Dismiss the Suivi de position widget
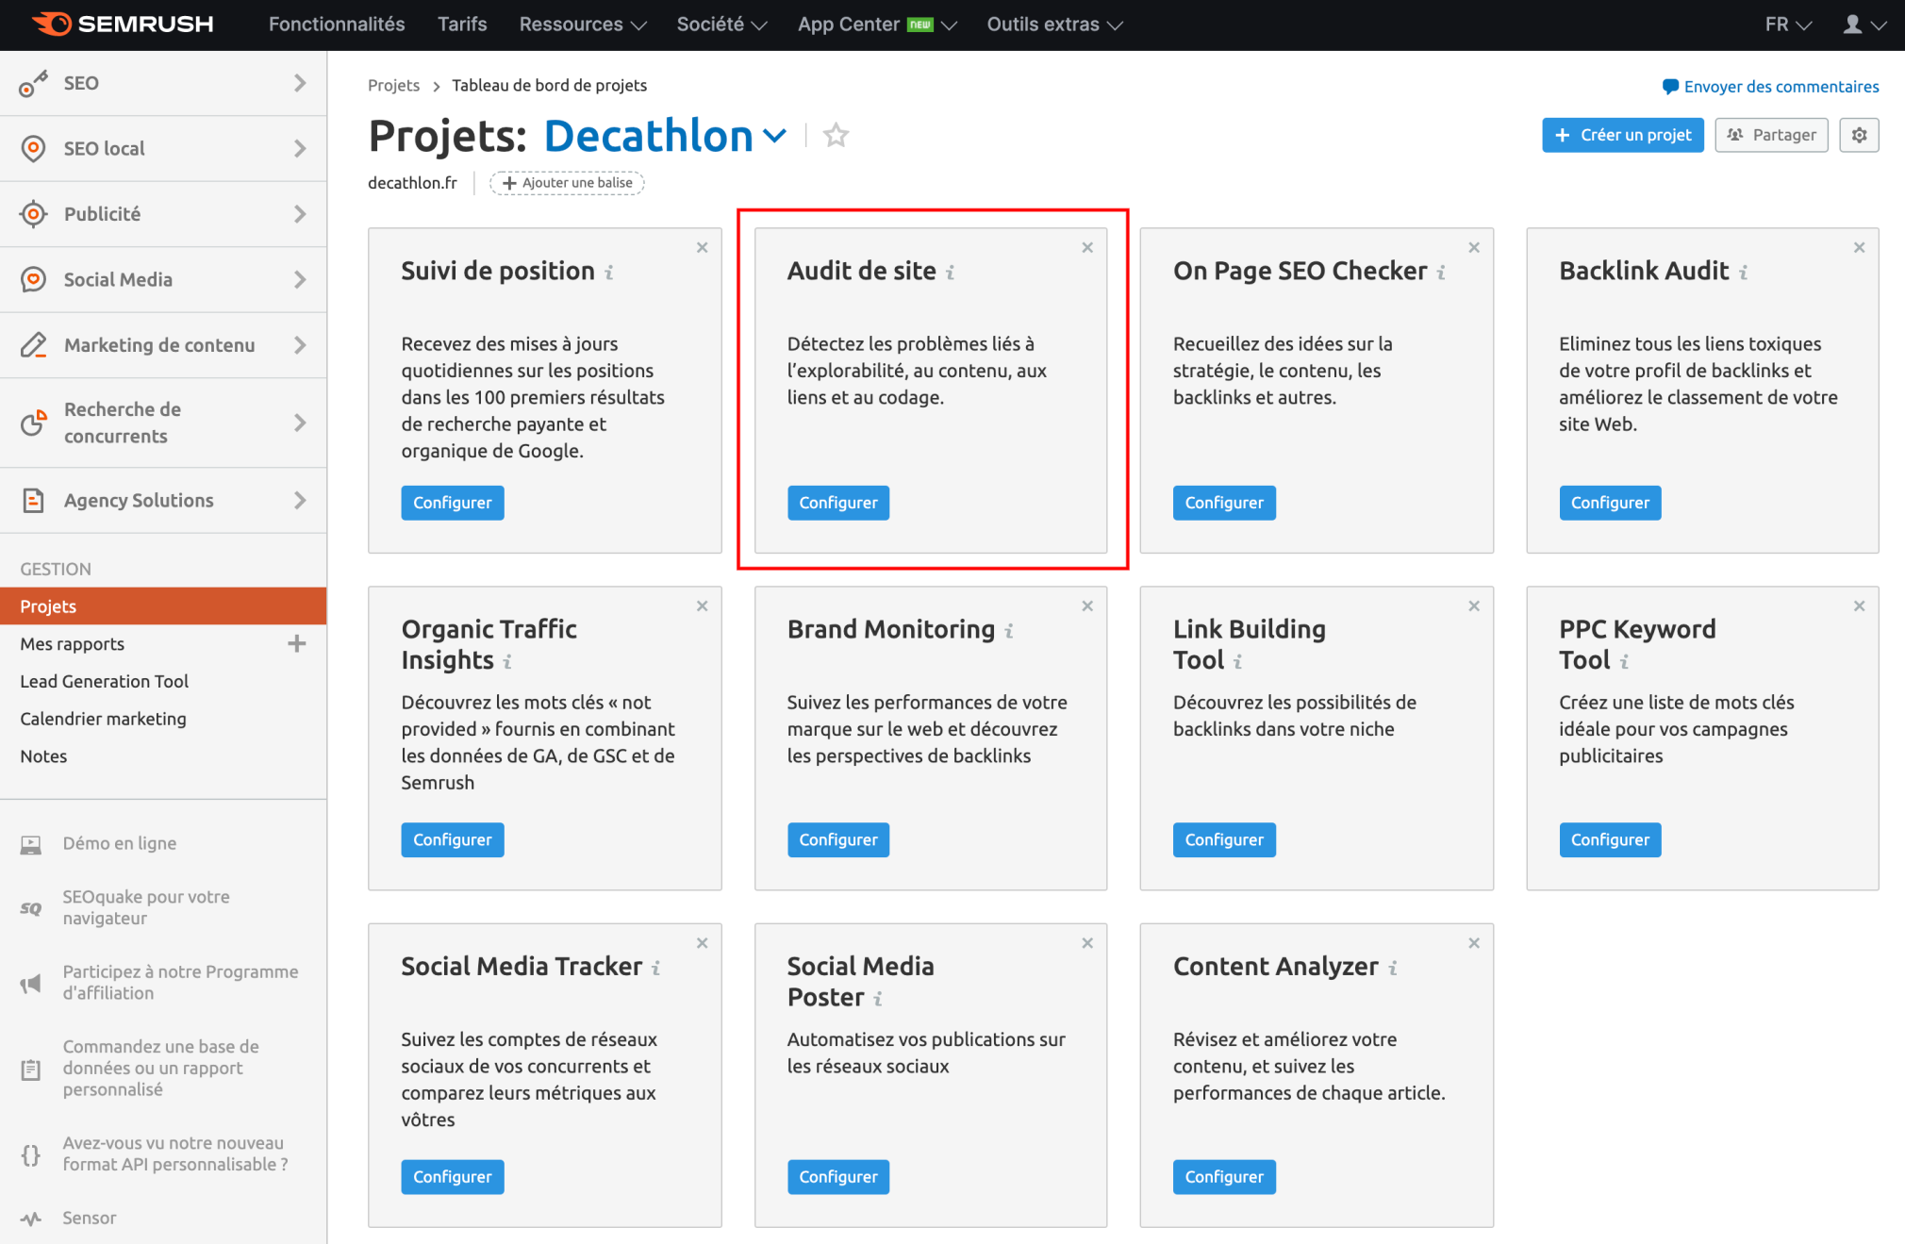The width and height of the screenshot is (1905, 1244). 702,247
